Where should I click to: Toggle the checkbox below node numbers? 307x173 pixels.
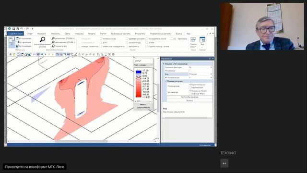[101, 42]
